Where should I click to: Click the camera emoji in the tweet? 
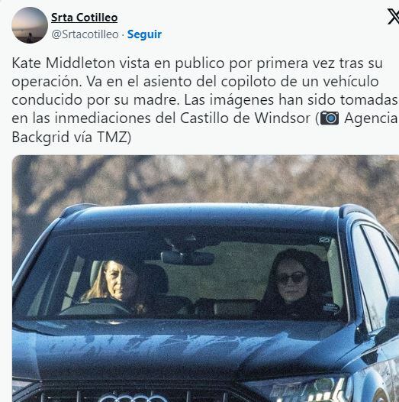[330, 118]
